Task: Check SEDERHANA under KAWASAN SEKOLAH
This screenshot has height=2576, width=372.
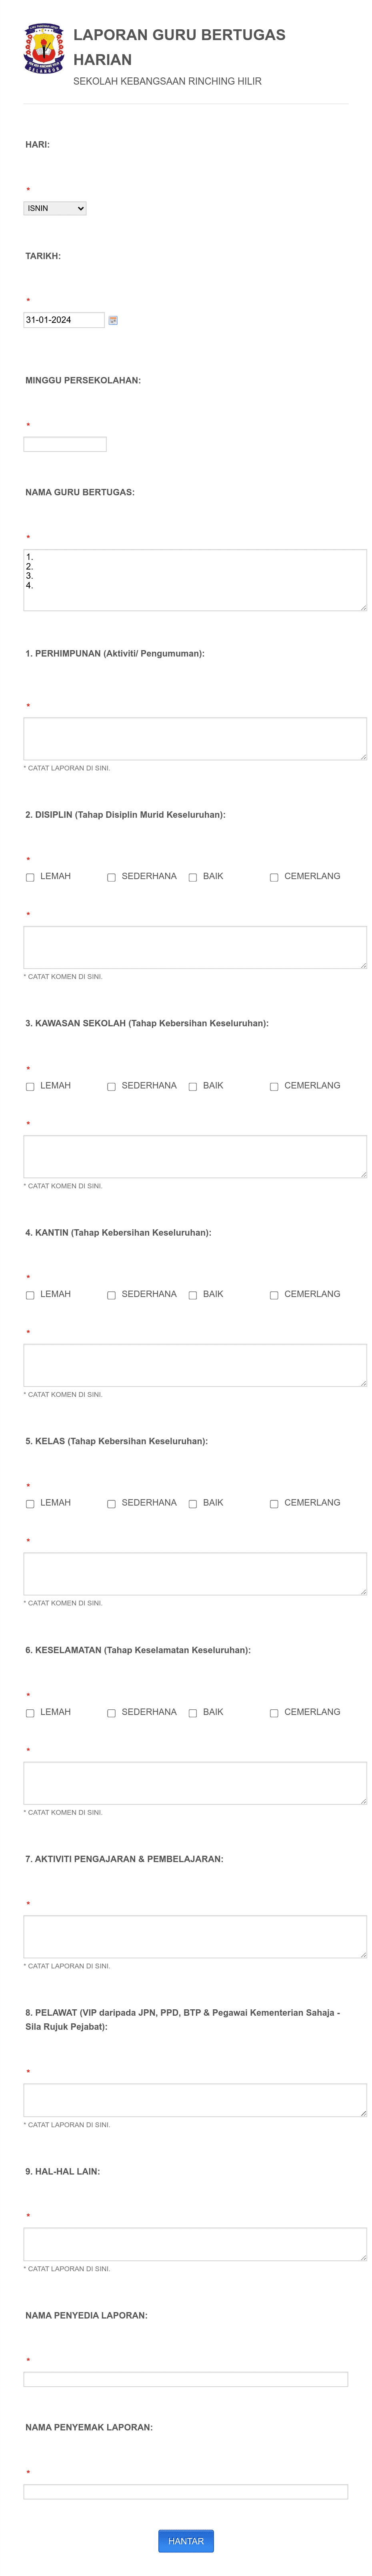Action: pos(112,1086)
